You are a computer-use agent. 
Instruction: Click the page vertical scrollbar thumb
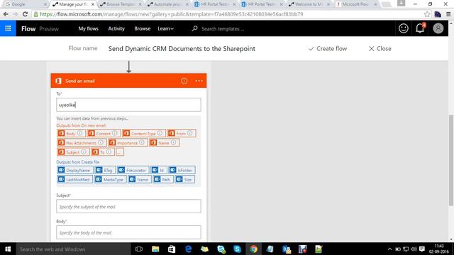451,160
